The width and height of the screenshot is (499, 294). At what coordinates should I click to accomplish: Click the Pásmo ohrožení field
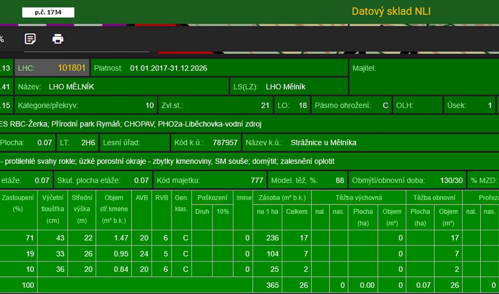[351, 105]
